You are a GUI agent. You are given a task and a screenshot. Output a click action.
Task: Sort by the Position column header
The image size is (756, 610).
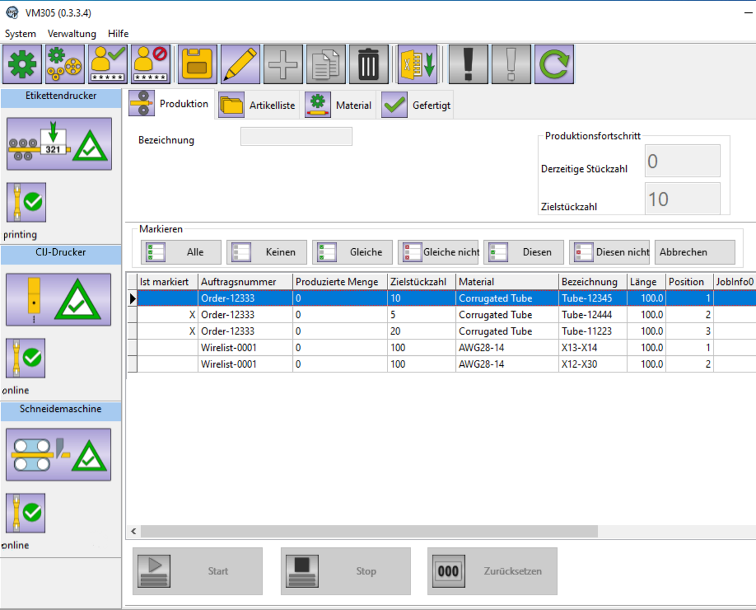(689, 282)
